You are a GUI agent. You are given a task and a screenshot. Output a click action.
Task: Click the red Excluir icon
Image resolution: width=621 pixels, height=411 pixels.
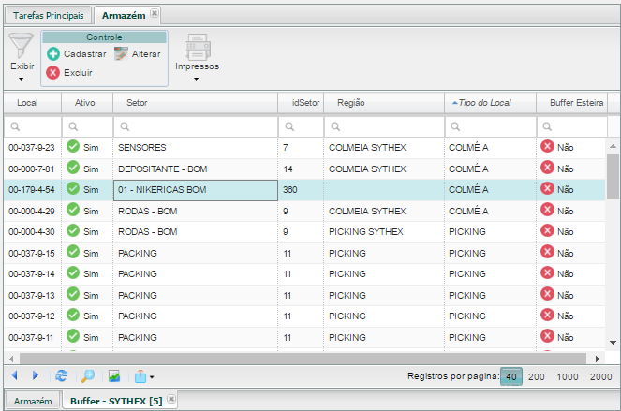pos(53,73)
